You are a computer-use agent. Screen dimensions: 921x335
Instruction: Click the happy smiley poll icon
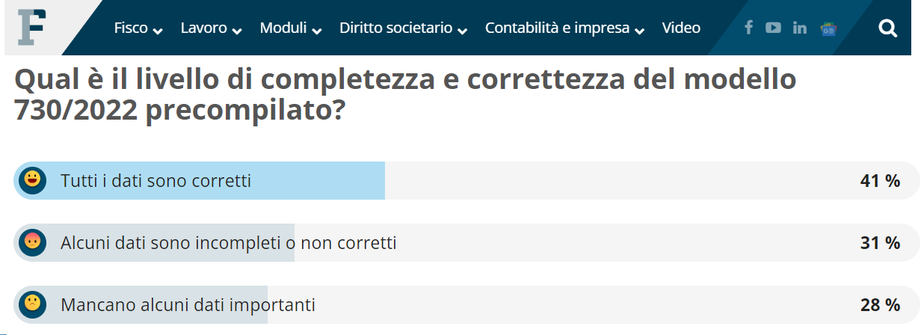pos(32,180)
